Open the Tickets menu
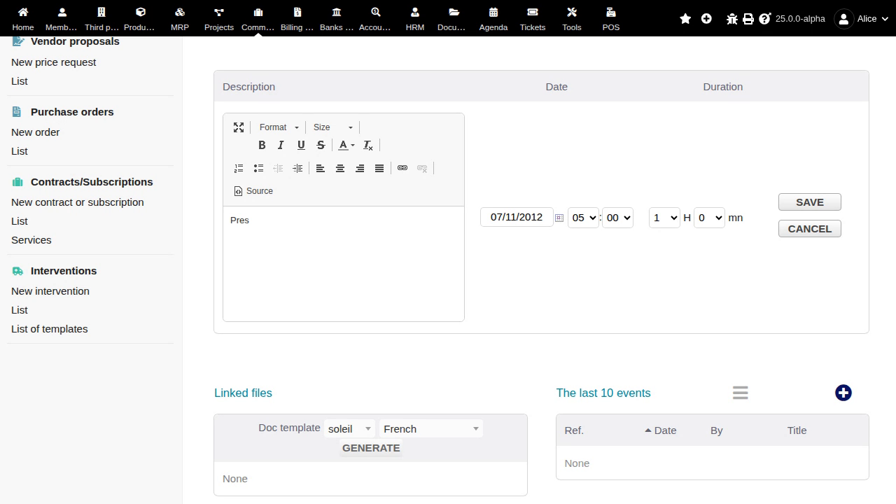 click(533, 18)
